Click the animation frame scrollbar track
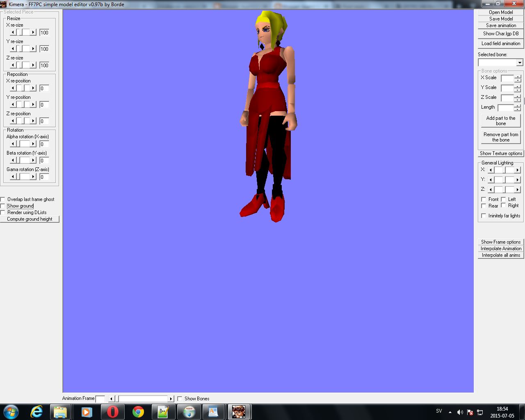This screenshot has width=525, height=420. point(141,399)
